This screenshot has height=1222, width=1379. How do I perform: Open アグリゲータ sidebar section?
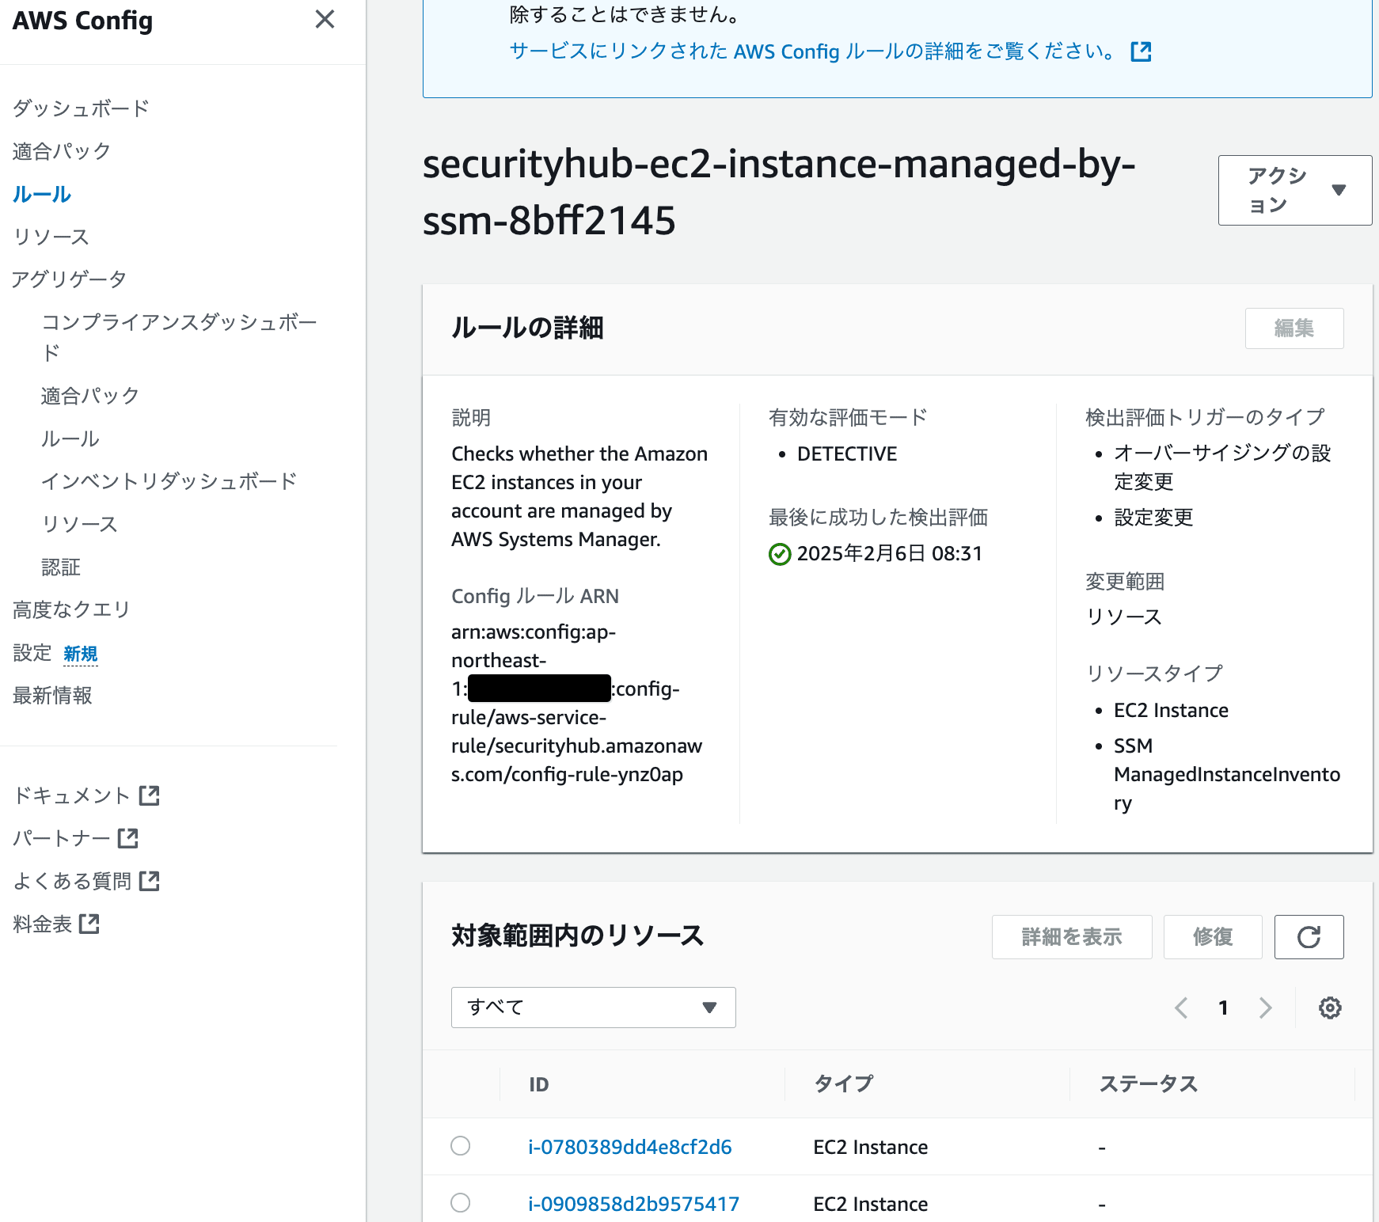point(70,279)
